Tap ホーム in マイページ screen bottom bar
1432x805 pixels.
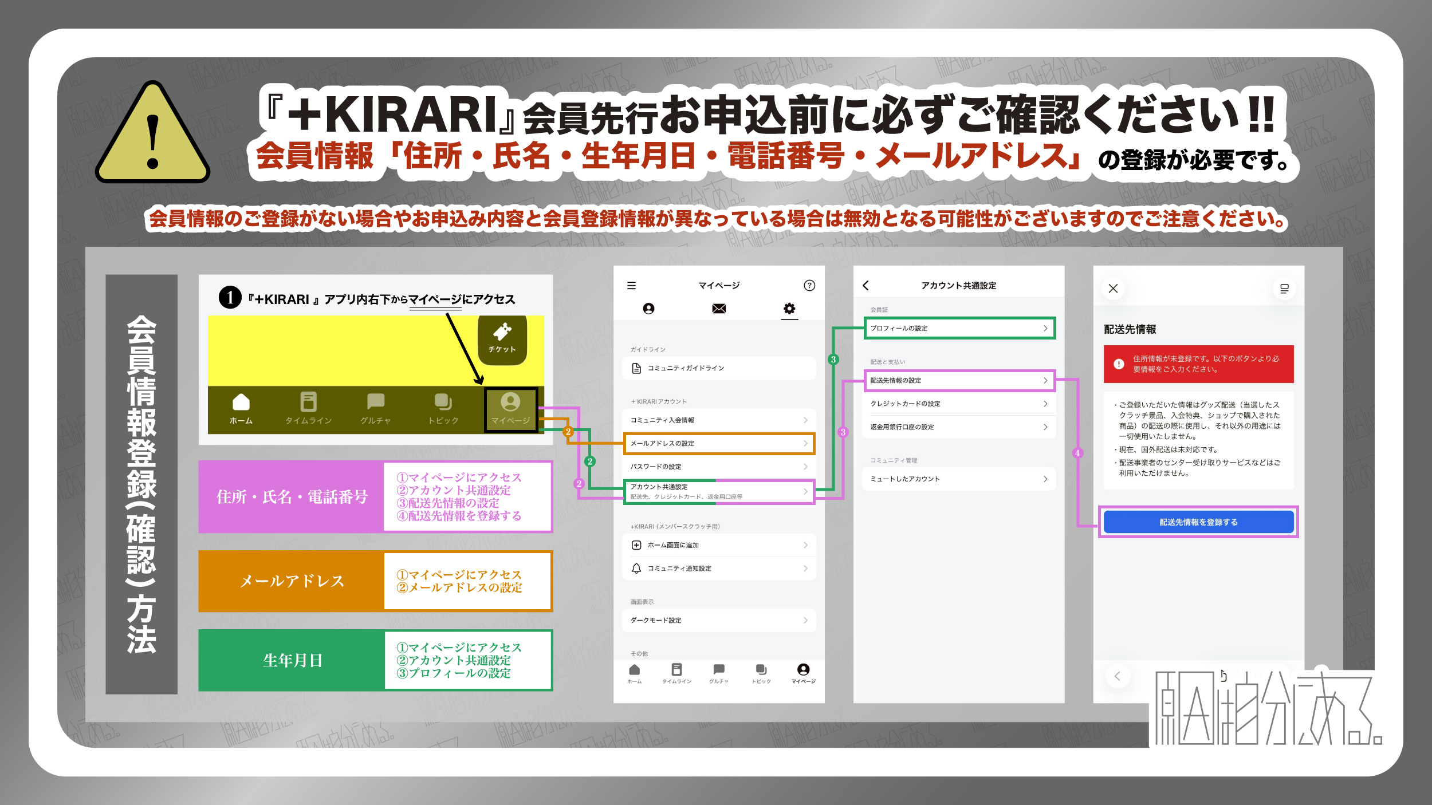(634, 674)
